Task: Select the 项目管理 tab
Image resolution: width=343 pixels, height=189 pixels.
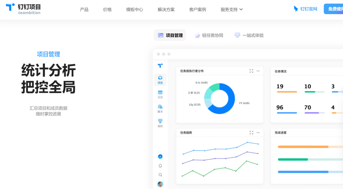Action: (170, 35)
